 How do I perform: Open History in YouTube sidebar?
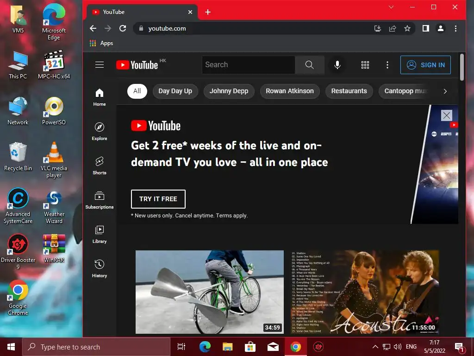[100, 268]
